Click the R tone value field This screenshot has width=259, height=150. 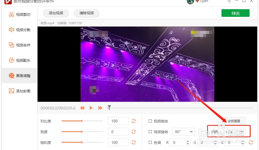coord(180,142)
